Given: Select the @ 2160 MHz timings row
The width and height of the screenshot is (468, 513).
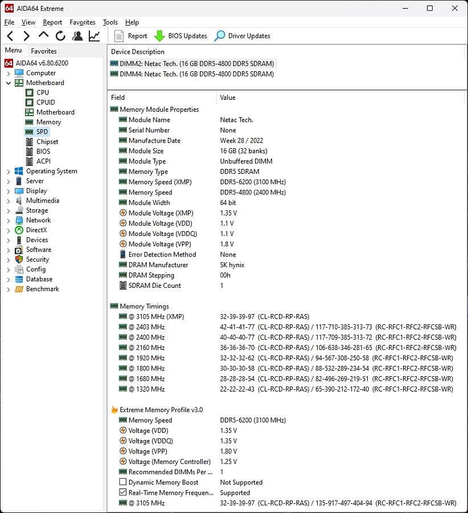Looking at the screenshot, I should tap(286, 348).
